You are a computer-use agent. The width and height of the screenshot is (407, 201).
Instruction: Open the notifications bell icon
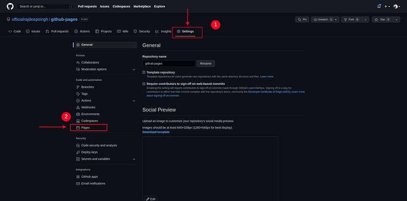[x=379, y=7]
